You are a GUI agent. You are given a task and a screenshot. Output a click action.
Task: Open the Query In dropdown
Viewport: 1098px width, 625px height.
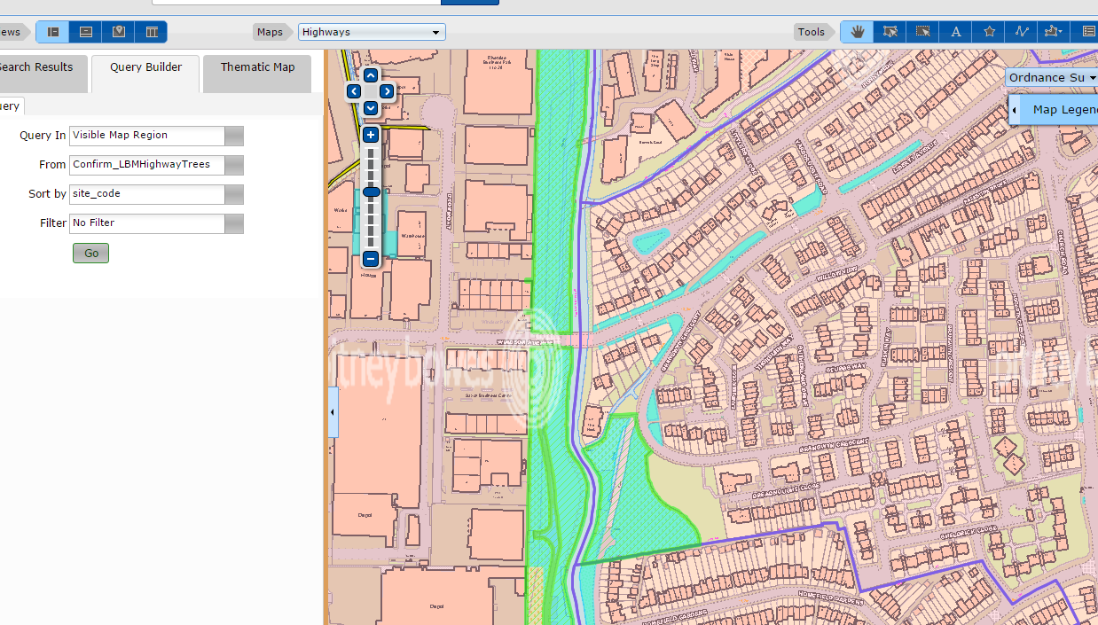(x=234, y=136)
